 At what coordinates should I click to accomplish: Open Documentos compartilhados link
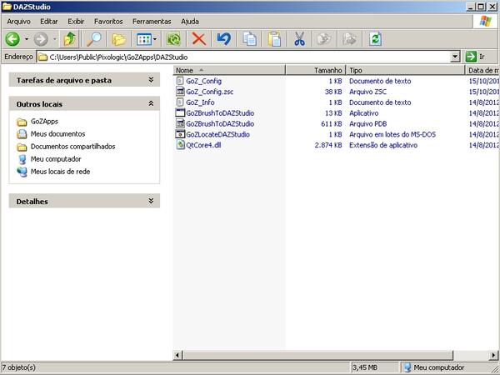[72, 147]
